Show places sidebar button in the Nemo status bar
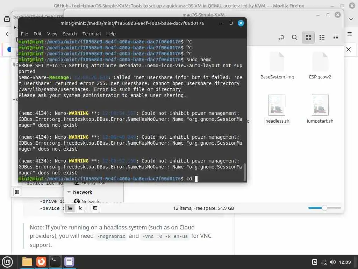 click(70, 208)
